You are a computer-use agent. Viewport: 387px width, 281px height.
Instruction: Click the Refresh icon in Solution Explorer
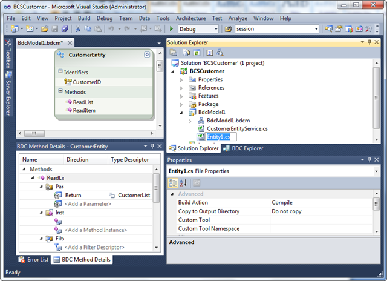tap(197, 53)
